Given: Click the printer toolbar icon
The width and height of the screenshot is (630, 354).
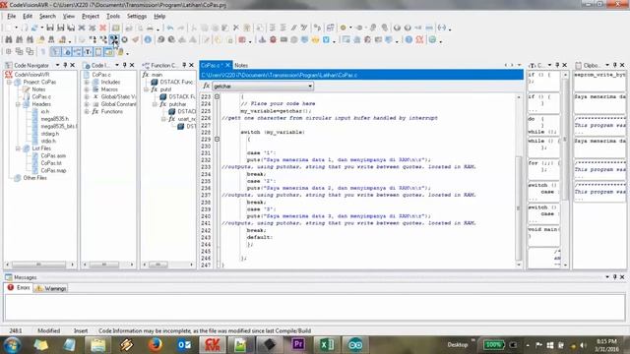Looking at the screenshot, I should coord(150,28).
